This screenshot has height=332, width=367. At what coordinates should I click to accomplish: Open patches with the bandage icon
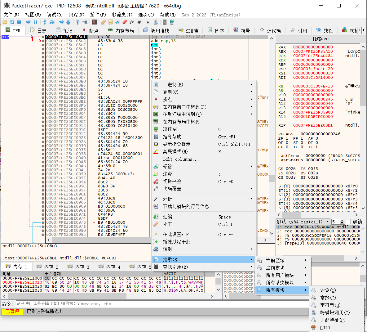(x=104, y=22)
